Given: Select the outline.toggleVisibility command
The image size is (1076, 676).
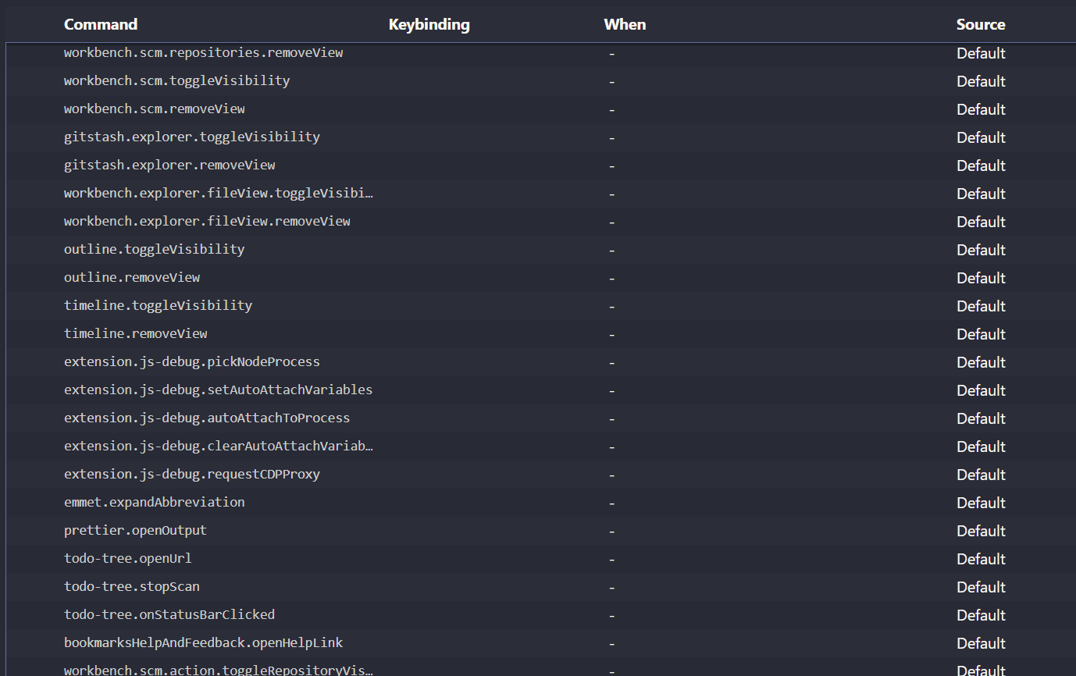Looking at the screenshot, I should pos(154,249).
